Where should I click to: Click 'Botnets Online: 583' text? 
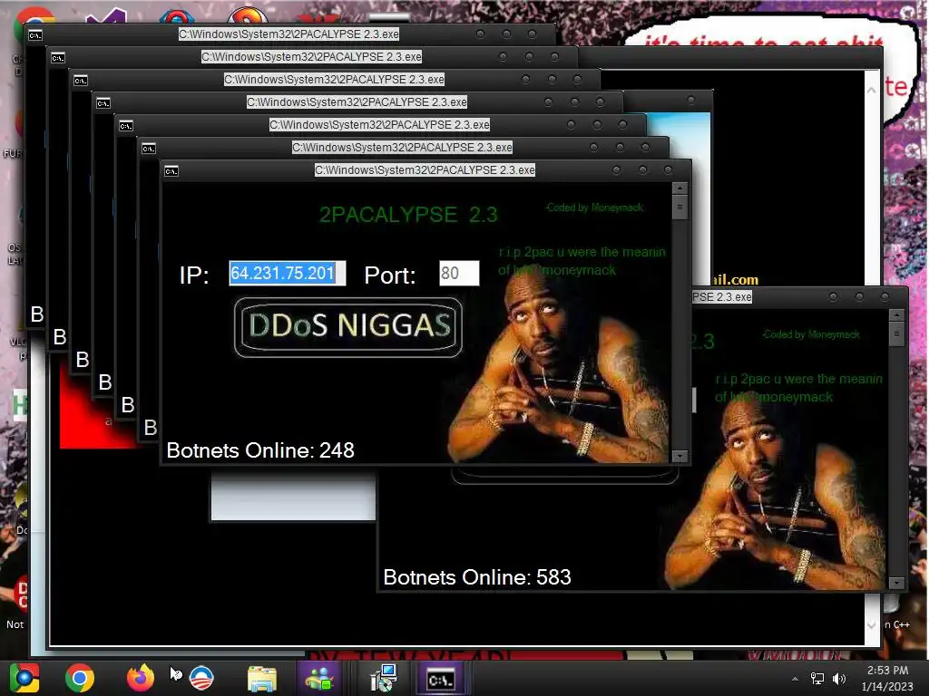tap(477, 577)
